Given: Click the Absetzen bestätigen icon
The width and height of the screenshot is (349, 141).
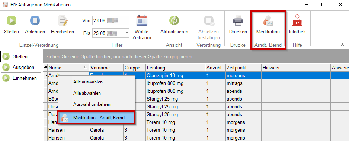Looking at the screenshot, I should pyautogui.click(x=209, y=21).
